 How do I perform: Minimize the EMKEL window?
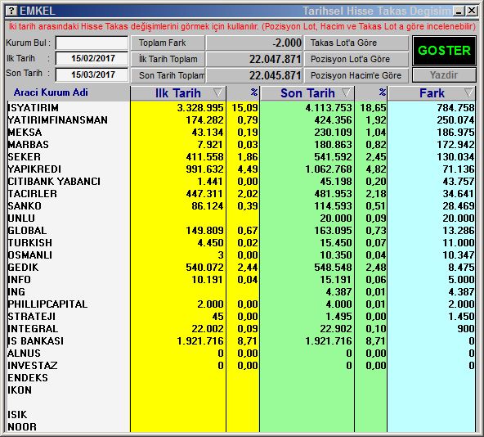coord(459,11)
